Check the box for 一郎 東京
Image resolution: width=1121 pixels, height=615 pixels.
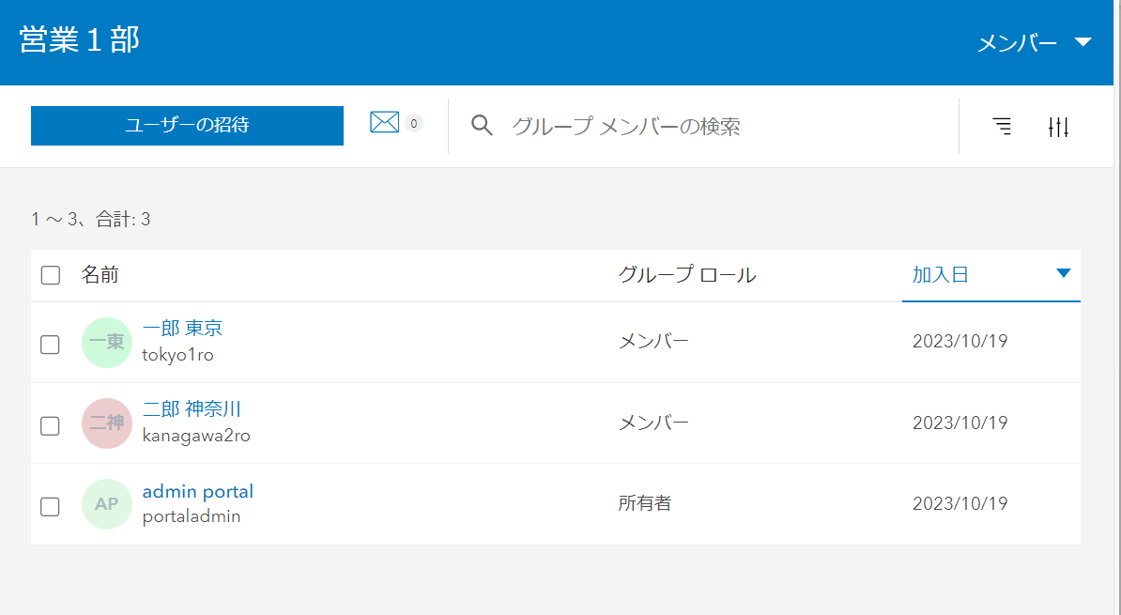(x=50, y=345)
